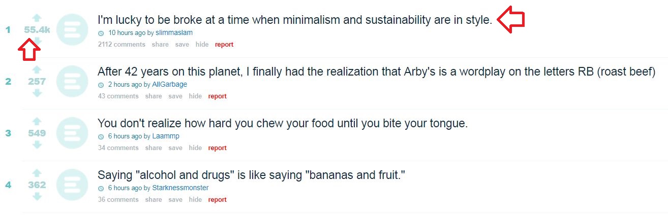Click the thumbnail icon of Arby's post
Image resolution: width=668 pixels, height=216 pixels.
click(72, 81)
